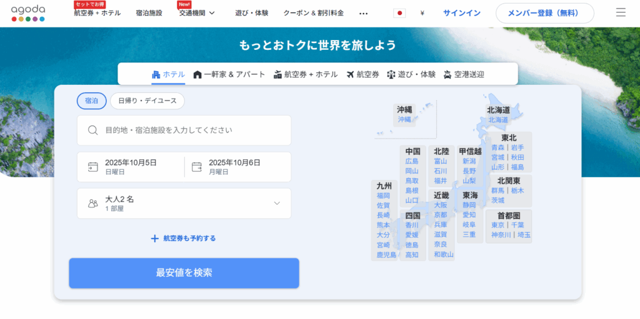The height and width of the screenshot is (319, 640).
Task: Click the guests people icon
Action: (93, 204)
